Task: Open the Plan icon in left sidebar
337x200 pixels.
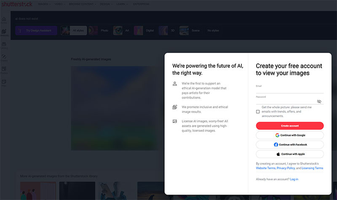Action: coord(4,83)
